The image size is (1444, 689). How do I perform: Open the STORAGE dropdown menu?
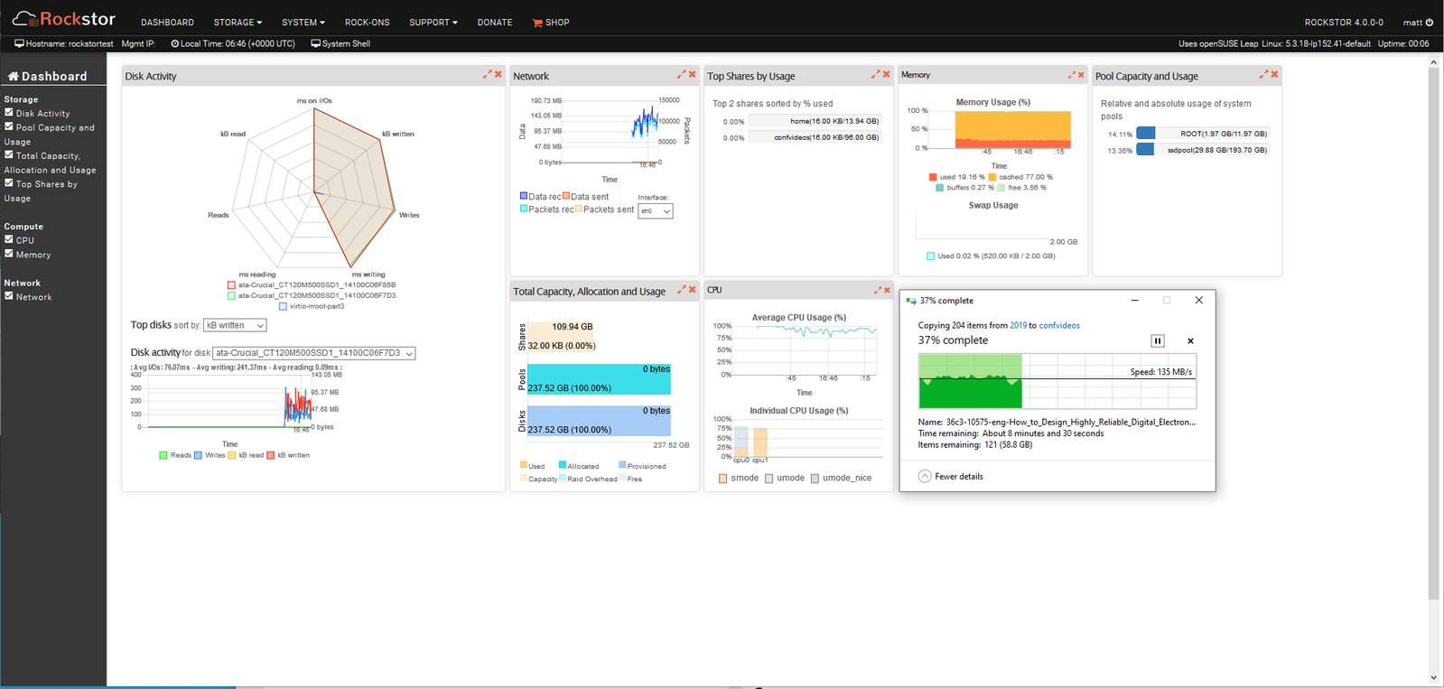pos(238,23)
